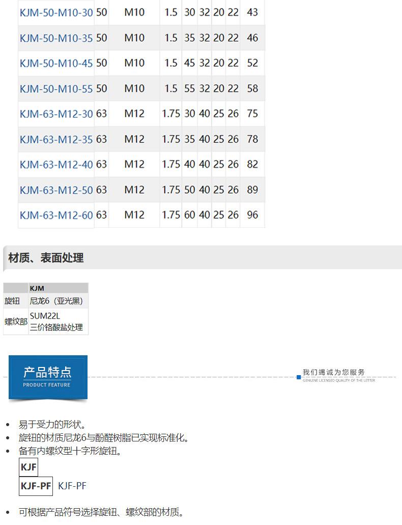This screenshot has height=525, width=402.
Task: Click the 我们竭诚为您服务 slogan
Action: pyautogui.click(x=333, y=372)
